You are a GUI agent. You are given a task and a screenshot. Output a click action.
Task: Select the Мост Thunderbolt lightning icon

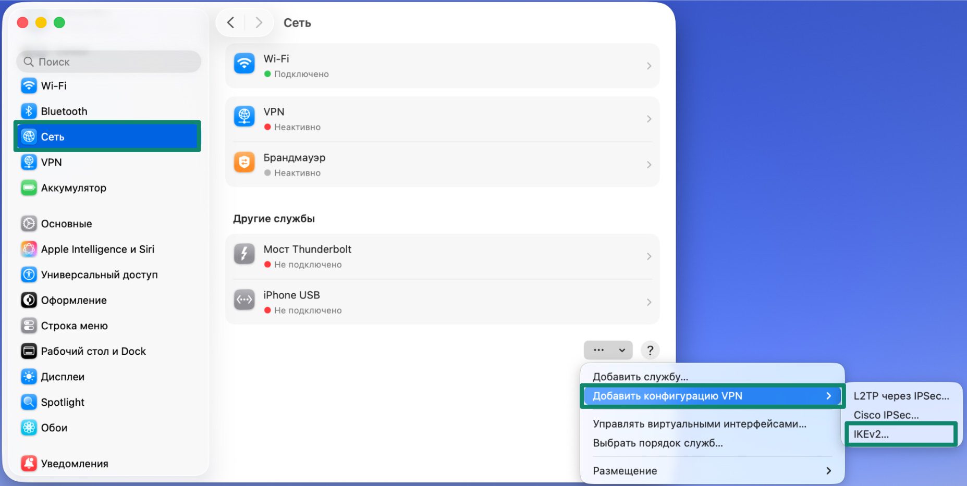click(x=243, y=254)
